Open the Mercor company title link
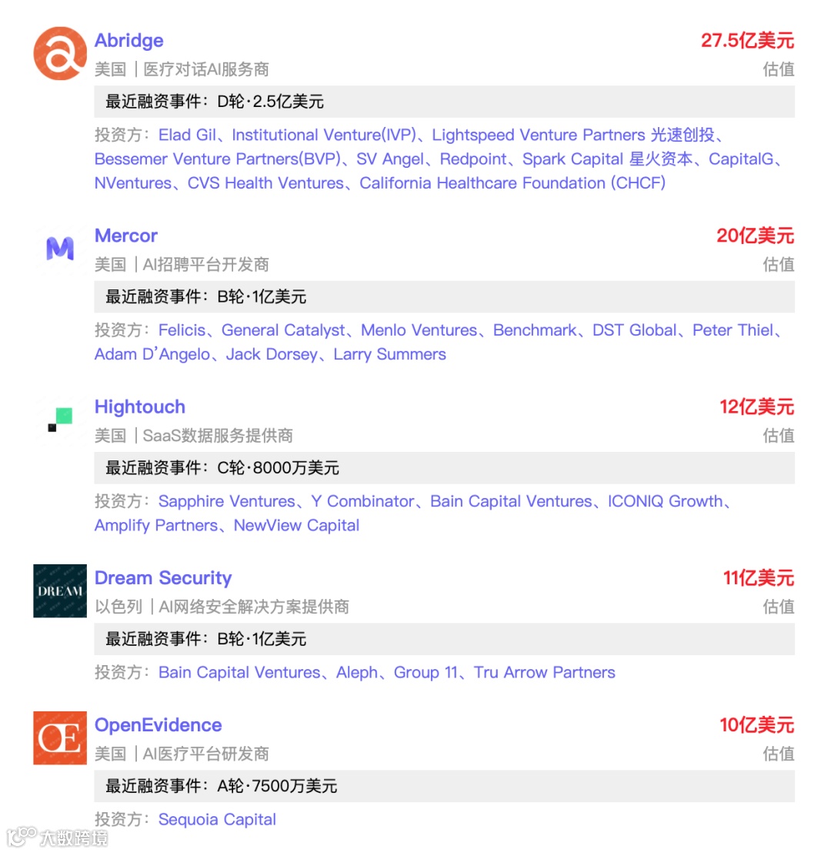Screen dimensions: 831x853 126,236
